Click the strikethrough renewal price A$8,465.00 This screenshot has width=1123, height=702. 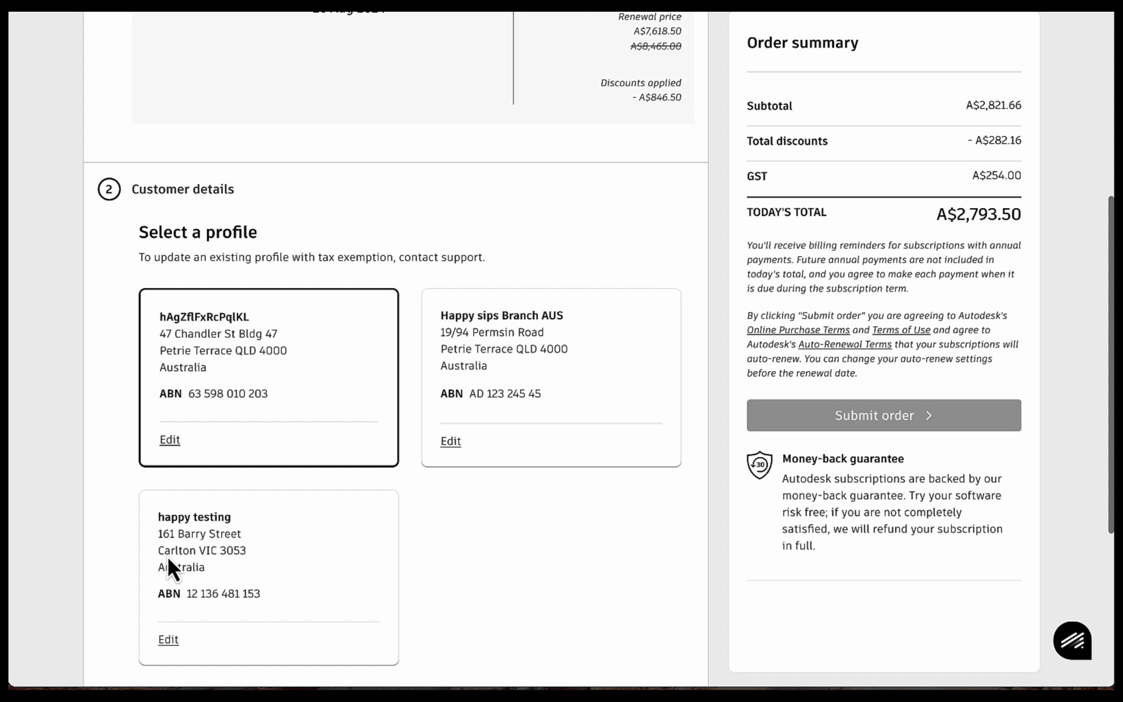(x=655, y=46)
